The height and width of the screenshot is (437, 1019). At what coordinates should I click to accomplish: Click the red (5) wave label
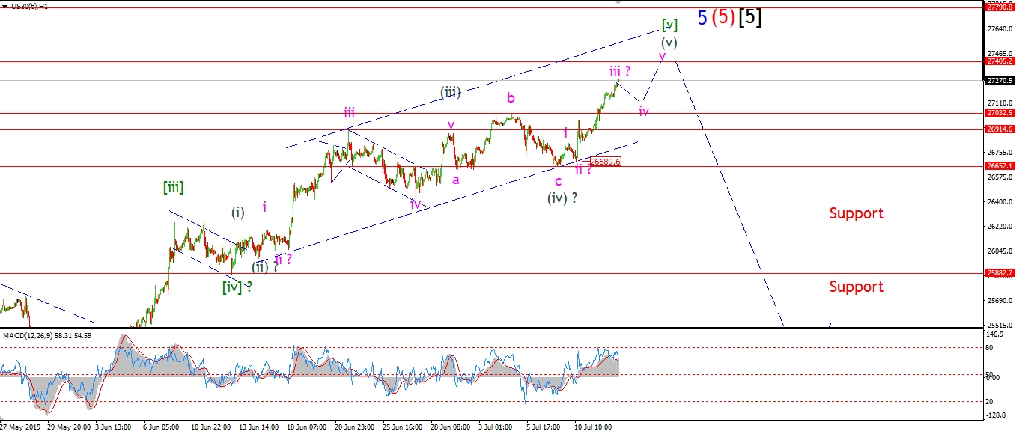coord(723,19)
